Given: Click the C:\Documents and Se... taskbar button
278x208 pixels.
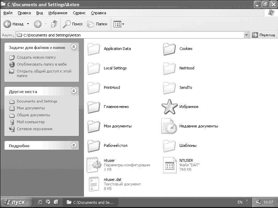Looking at the screenshot, I should pos(90,202).
